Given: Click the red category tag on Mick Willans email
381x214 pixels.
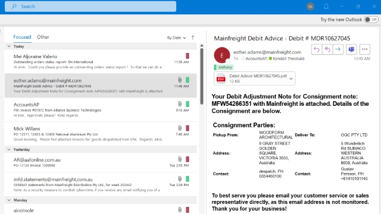Looking at the screenshot, I should pyautogui.click(x=188, y=128).
